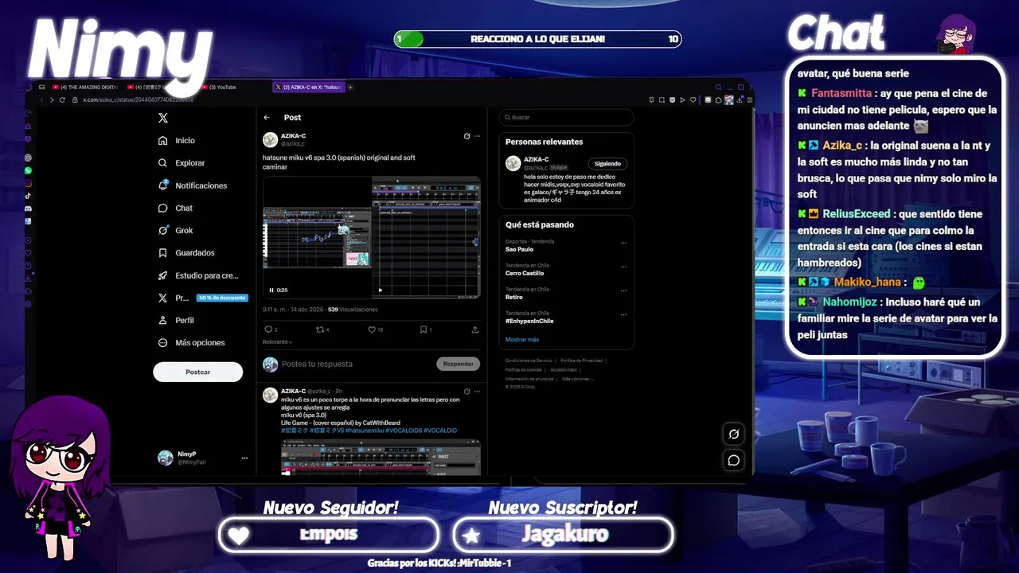Screen dimensions: 1019x573
Task: Click the Grok icon on the main post
Action: point(467,136)
